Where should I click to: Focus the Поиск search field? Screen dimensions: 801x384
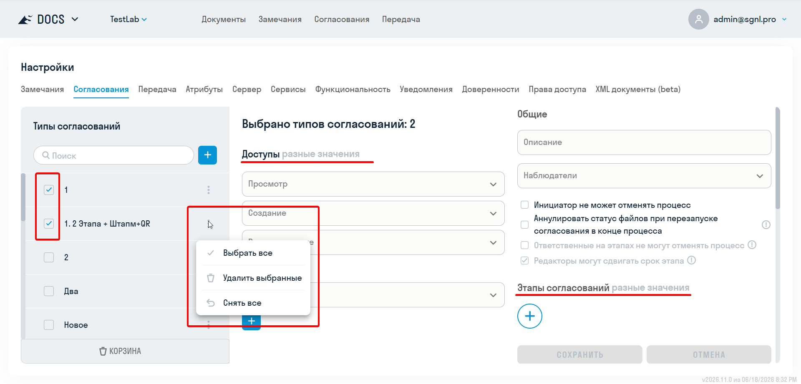[x=113, y=155]
